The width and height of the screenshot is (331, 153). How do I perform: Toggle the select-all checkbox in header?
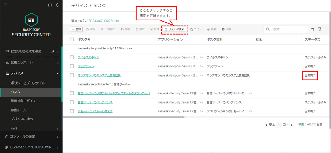tap(72, 39)
